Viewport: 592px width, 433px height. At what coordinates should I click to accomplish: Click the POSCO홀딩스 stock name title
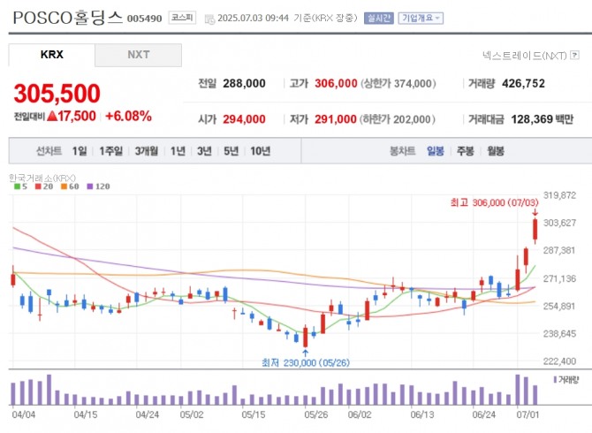click(68, 18)
